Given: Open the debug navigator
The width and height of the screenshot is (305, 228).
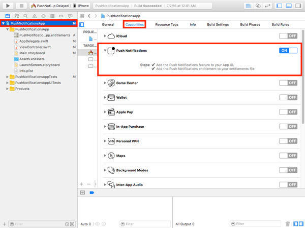Looking at the screenshot, I should 52,16.
